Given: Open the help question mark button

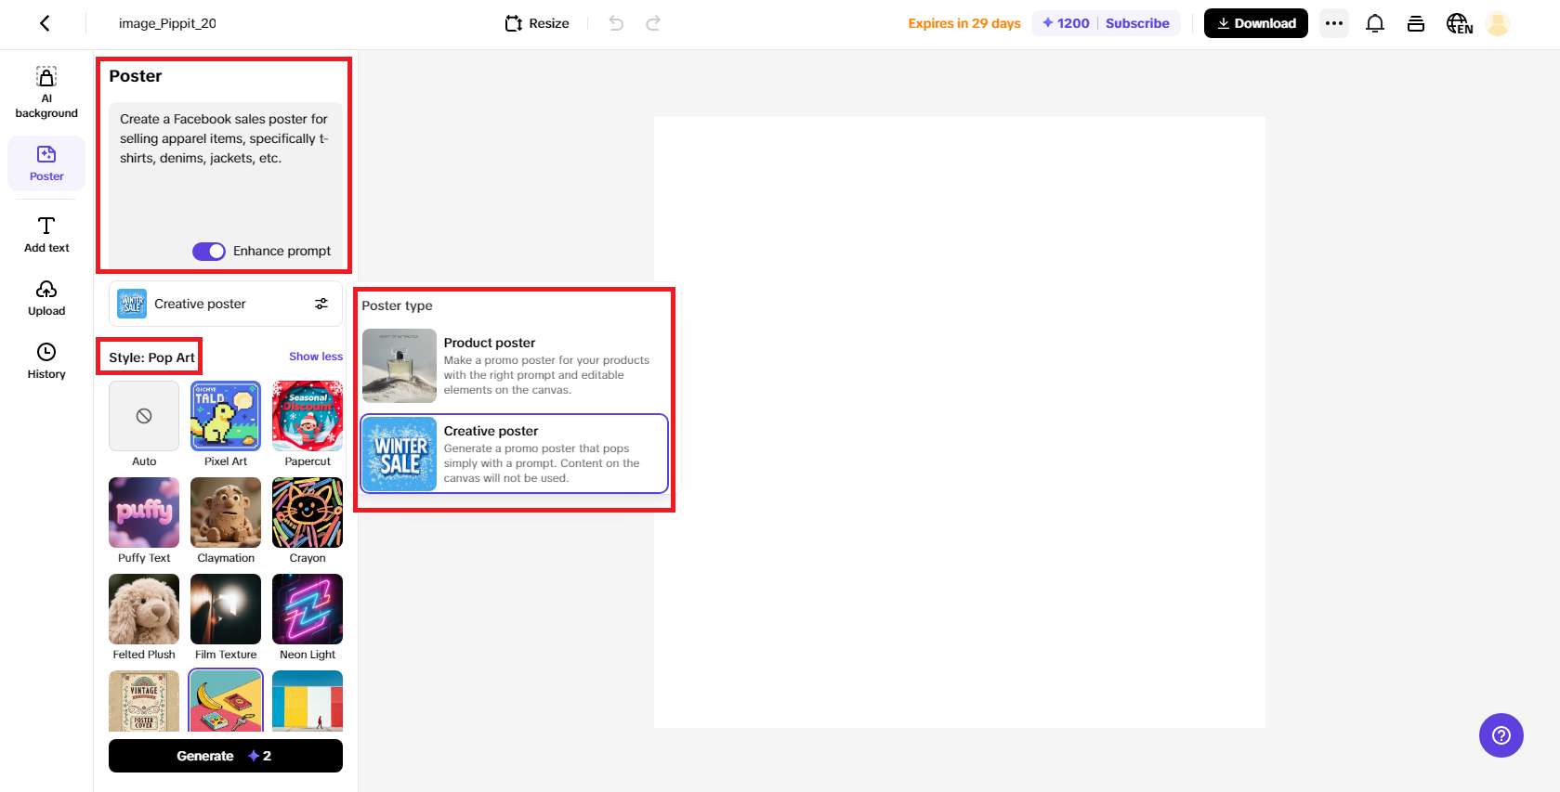Looking at the screenshot, I should 1501,735.
